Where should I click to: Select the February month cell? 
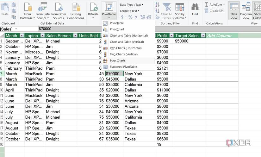tap(14, 68)
